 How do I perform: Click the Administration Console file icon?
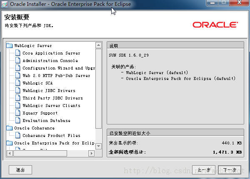click(17, 60)
